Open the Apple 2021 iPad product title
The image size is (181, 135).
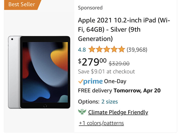(124, 29)
